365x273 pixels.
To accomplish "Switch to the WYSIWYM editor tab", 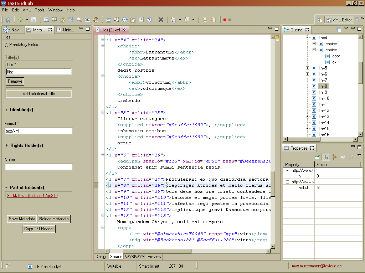I will pyautogui.click(x=134, y=257).
